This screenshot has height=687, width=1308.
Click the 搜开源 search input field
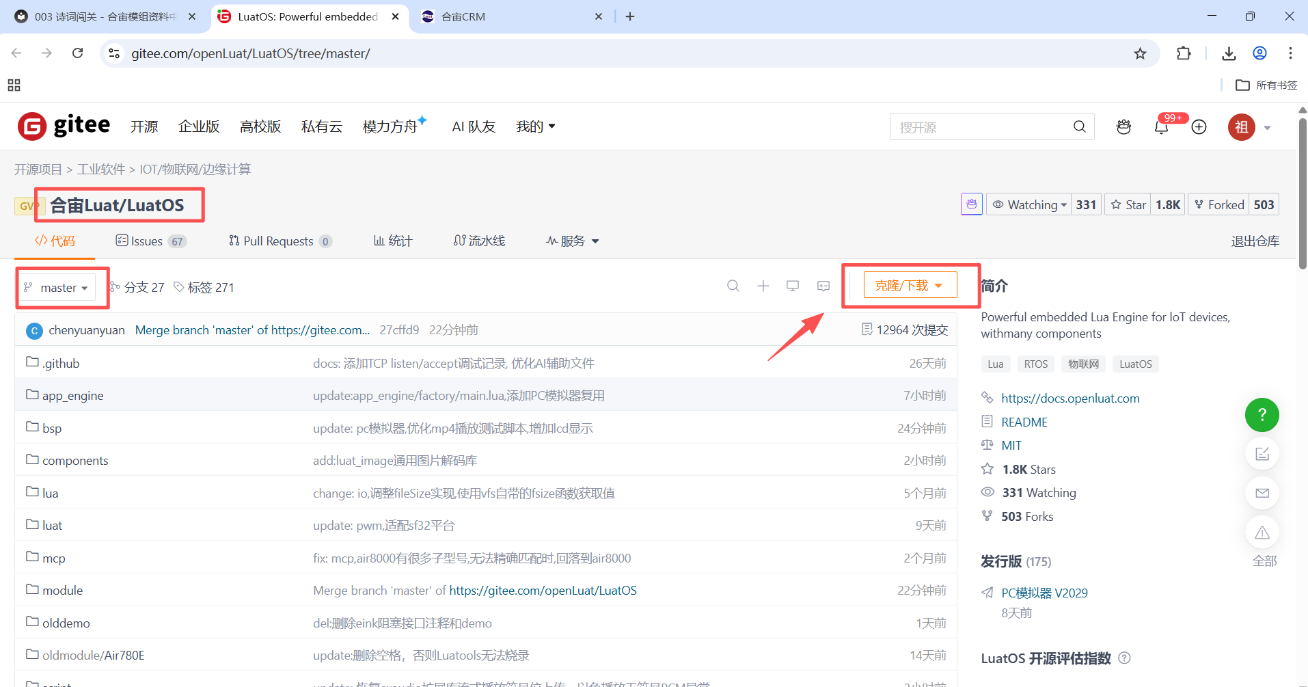pos(981,126)
